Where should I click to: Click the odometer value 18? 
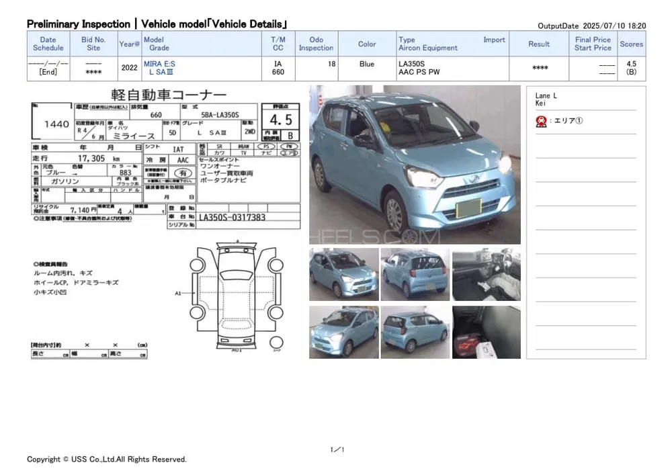[332, 64]
